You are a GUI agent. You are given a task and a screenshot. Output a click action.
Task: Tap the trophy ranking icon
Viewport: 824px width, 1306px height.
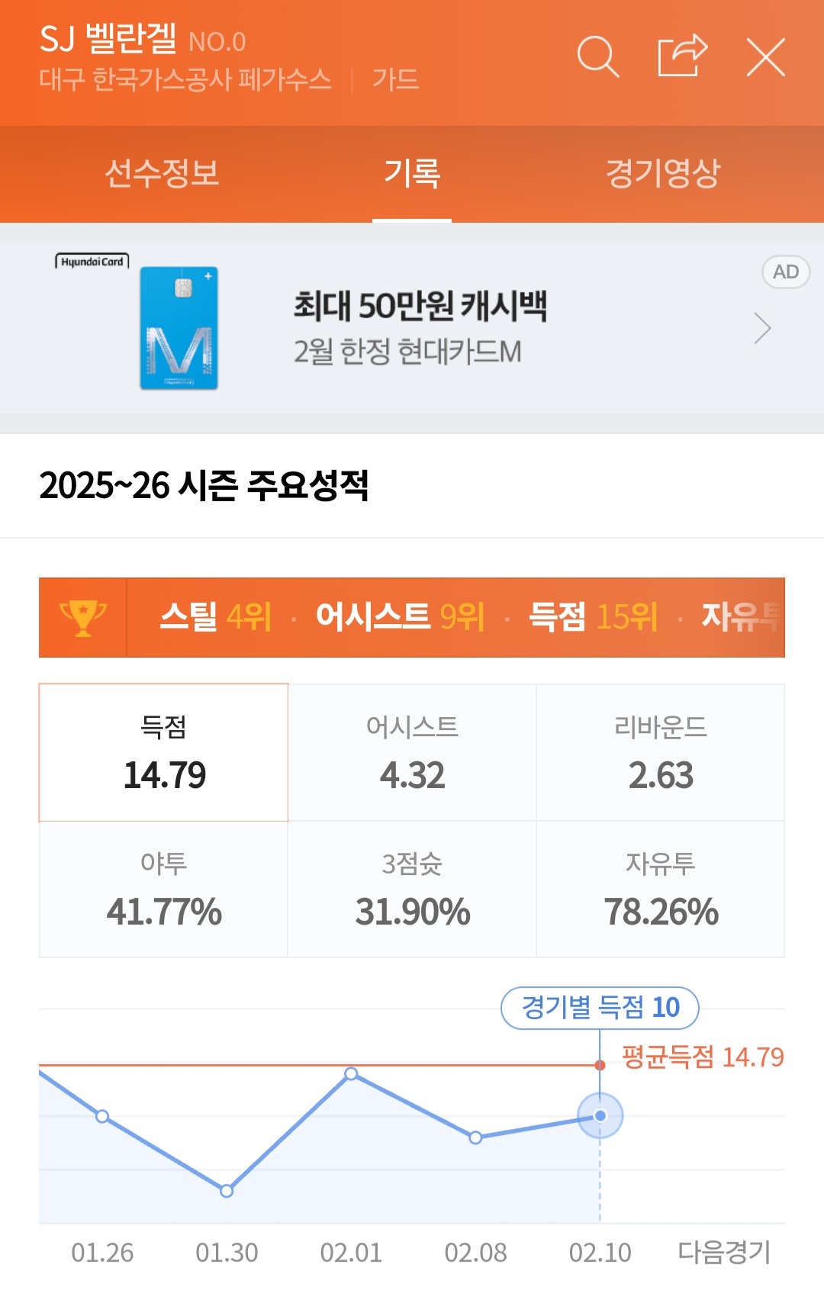pyautogui.click(x=82, y=617)
